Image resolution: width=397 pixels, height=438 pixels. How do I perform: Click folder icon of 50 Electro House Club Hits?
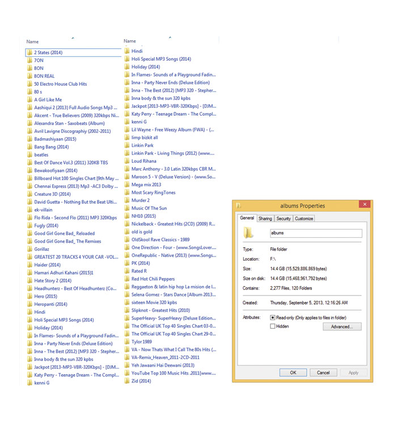pyautogui.click(x=29, y=84)
